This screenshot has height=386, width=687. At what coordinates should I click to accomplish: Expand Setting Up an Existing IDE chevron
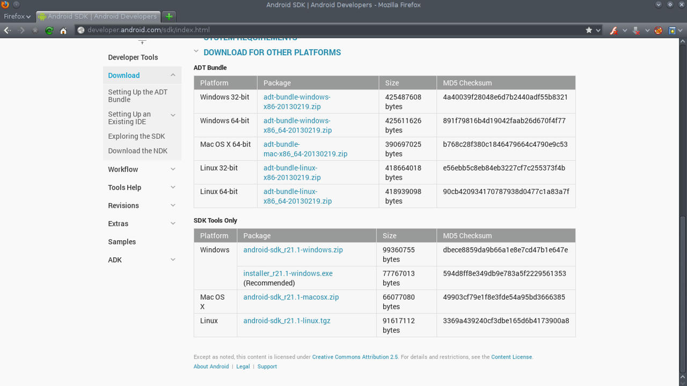coord(173,115)
